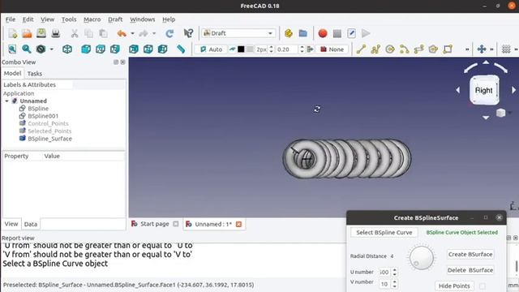Select the Draft Rectangle tool

(x=448, y=49)
